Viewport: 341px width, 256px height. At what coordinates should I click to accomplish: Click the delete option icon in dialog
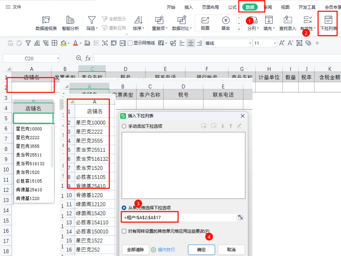pyautogui.click(x=214, y=126)
